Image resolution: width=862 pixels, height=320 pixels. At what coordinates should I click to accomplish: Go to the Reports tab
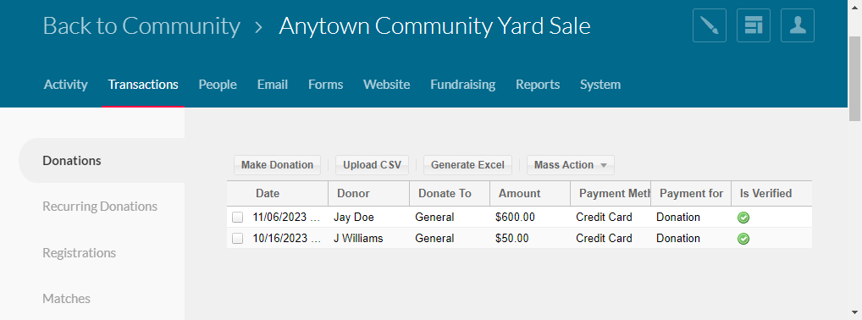(x=538, y=85)
